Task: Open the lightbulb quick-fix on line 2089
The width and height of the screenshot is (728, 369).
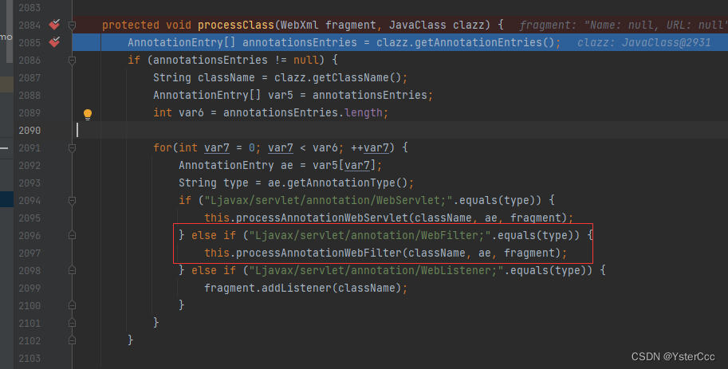Action: (x=87, y=114)
